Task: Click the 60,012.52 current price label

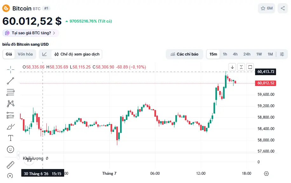Action: 266,83
